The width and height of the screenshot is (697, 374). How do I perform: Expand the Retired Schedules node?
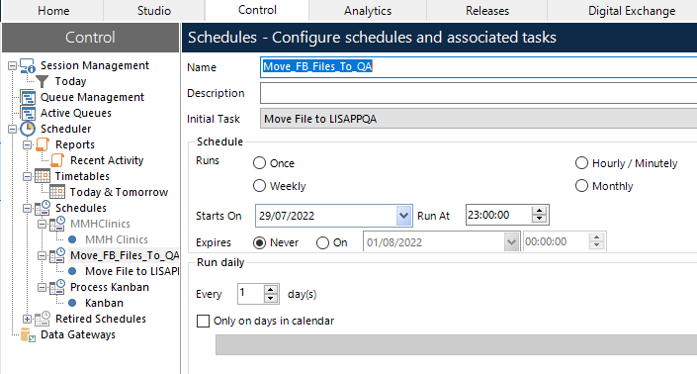[x=27, y=319]
